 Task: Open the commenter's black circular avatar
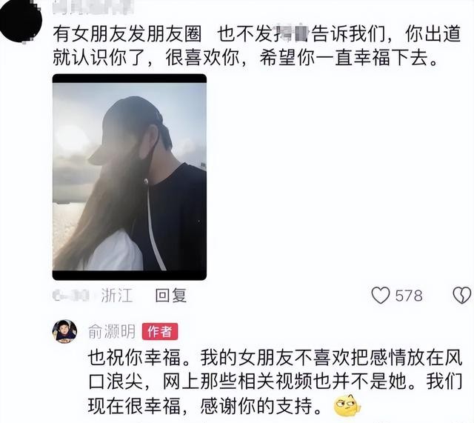(20, 21)
